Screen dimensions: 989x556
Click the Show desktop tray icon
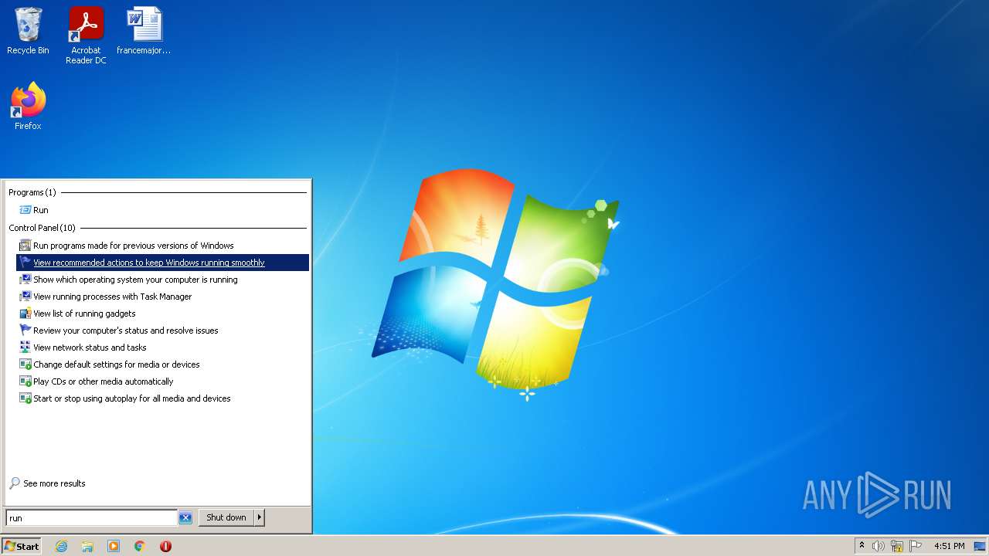[980, 546]
